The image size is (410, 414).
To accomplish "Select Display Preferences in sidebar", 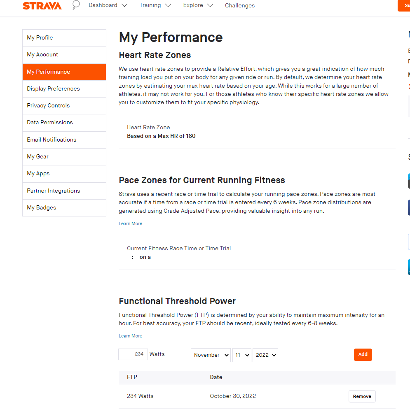I will 53,88.
